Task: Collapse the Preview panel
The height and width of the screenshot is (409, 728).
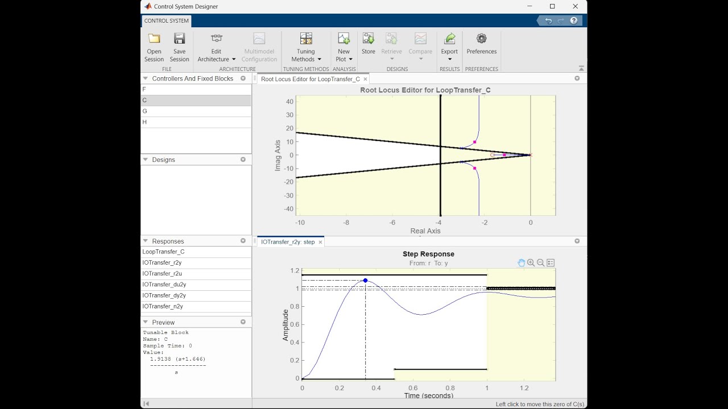Action: (146, 322)
